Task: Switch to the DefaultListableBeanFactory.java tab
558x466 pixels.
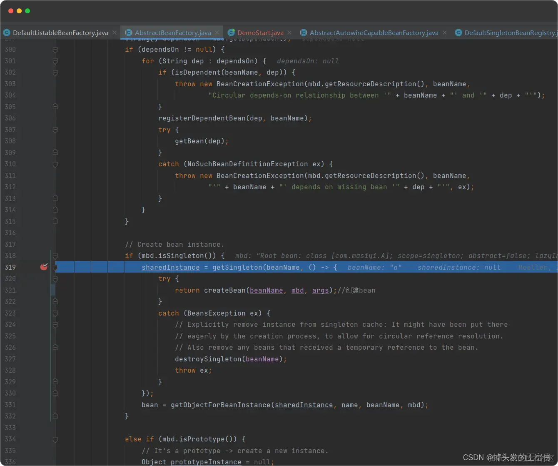Action: click(x=60, y=33)
